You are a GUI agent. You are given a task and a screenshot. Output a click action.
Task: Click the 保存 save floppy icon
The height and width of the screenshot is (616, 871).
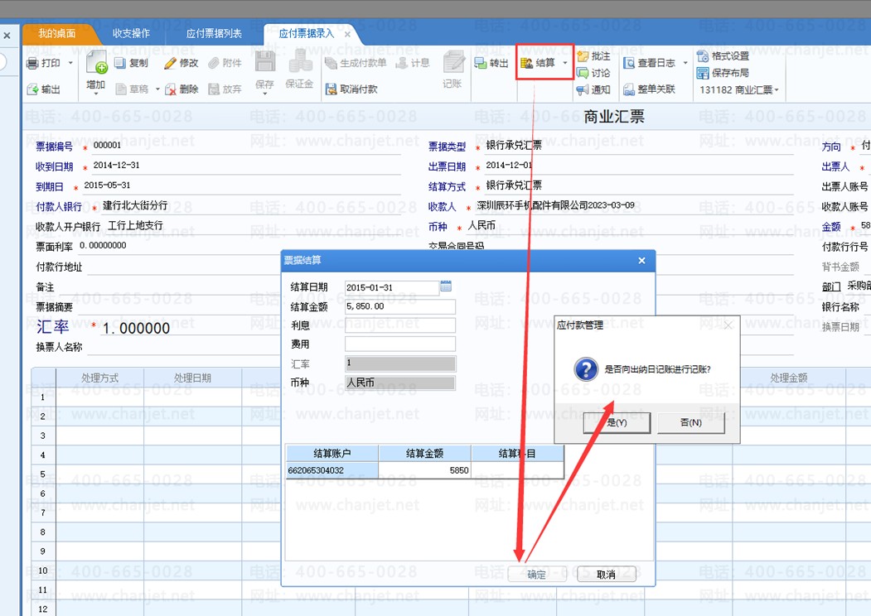click(x=265, y=62)
